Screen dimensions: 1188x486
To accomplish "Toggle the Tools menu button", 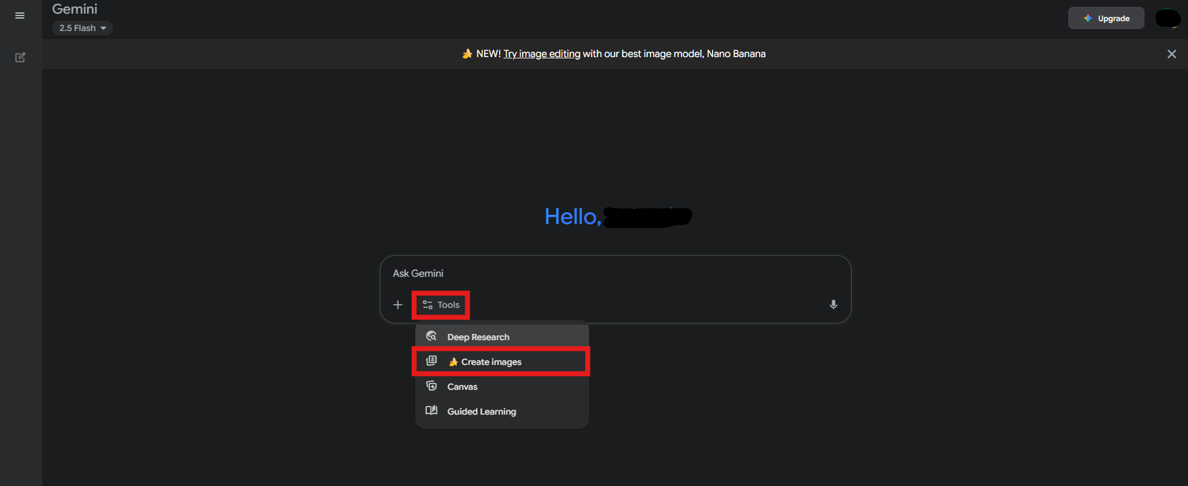I will tap(441, 305).
